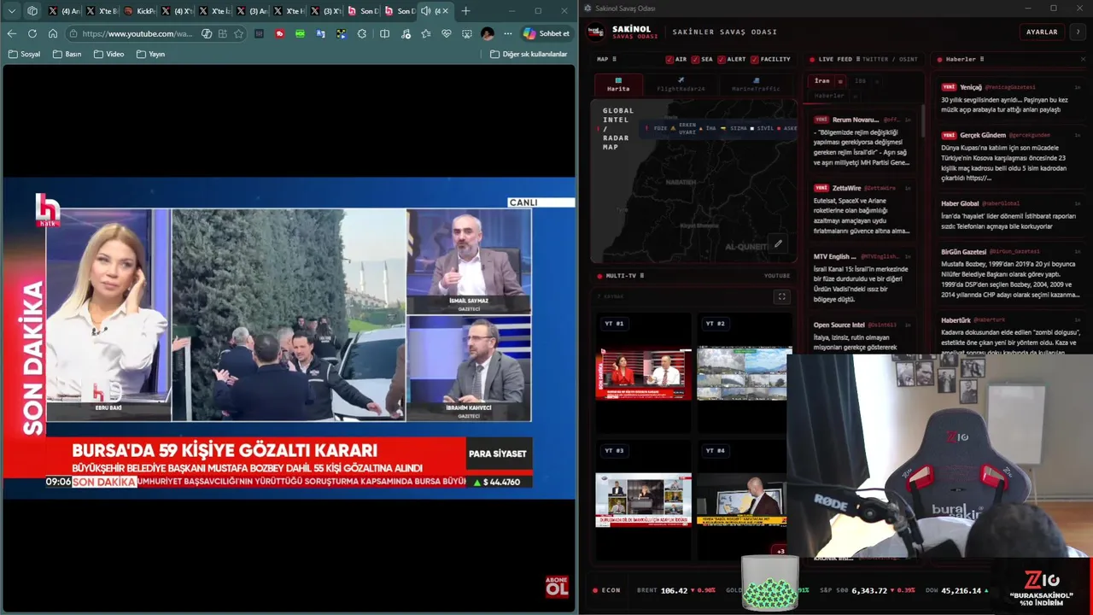Screen dimensions: 1093x615
Task: Select the YT #4 video thumbnail
Action: [741, 500]
